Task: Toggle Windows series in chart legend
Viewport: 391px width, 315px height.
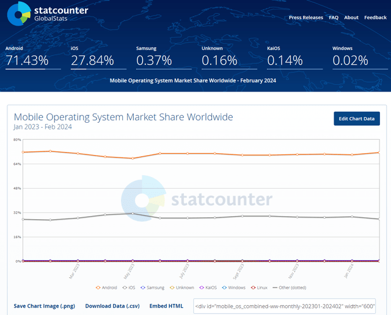Action: (233, 288)
